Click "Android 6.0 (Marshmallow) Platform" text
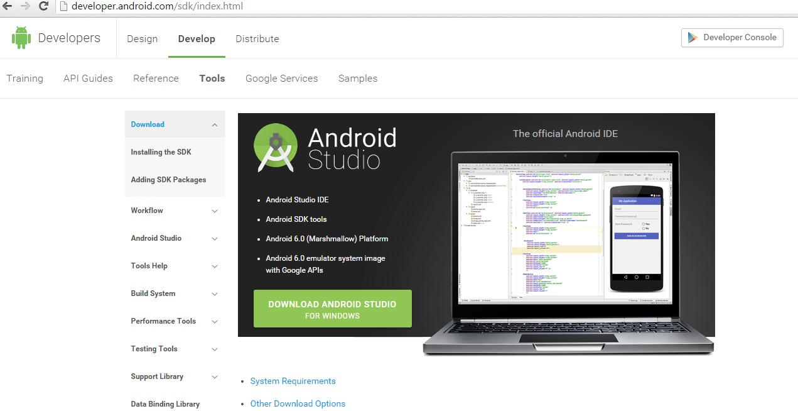Image resolution: width=798 pixels, height=411 pixels. click(327, 239)
